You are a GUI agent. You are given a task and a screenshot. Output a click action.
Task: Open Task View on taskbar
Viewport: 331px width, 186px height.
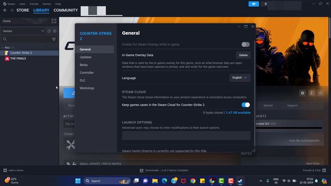(x=136, y=181)
